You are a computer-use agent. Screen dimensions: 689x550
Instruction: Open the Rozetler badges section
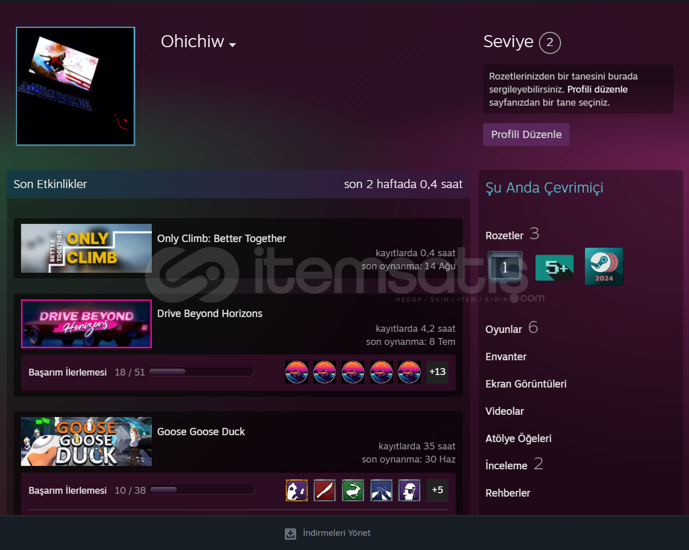(x=505, y=235)
